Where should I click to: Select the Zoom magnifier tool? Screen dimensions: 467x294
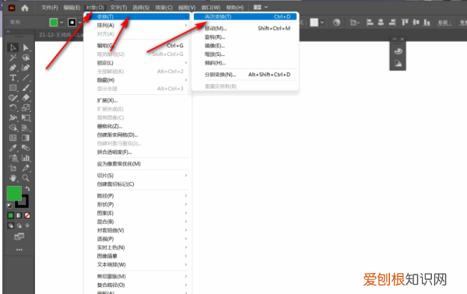(26, 178)
